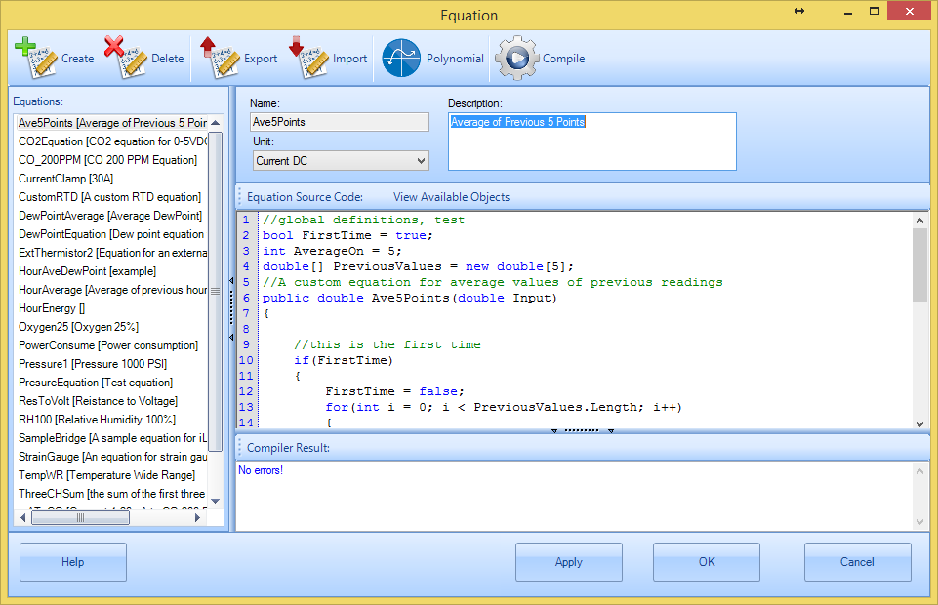938x605 pixels.
Task: Click code line 'bool FirstTime = true;'
Action: point(347,235)
